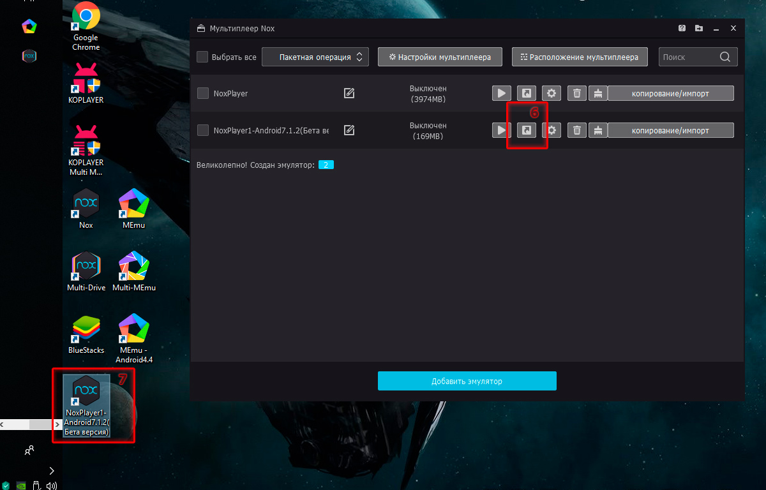The width and height of the screenshot is (766, 490).
Task: Open 'Настройки мультиплеера' settings
Action: coord(440,57)
